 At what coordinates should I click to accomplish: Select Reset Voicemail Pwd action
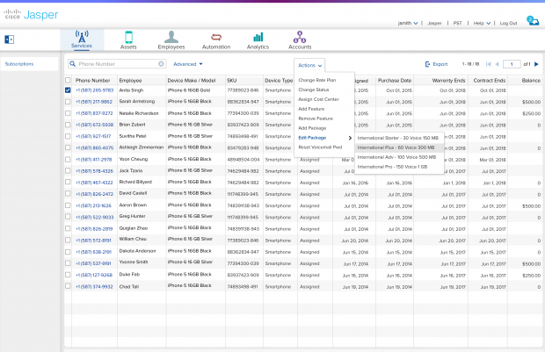click(320, 147)
